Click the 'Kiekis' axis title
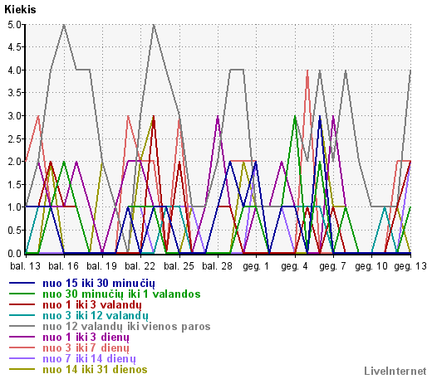The width and height of the screenshot is (432, 379). tap(20, 10)
